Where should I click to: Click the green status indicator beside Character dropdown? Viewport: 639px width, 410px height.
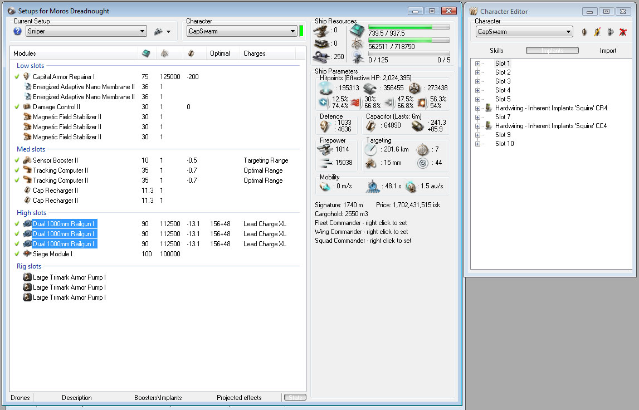[x=301, y=31]
